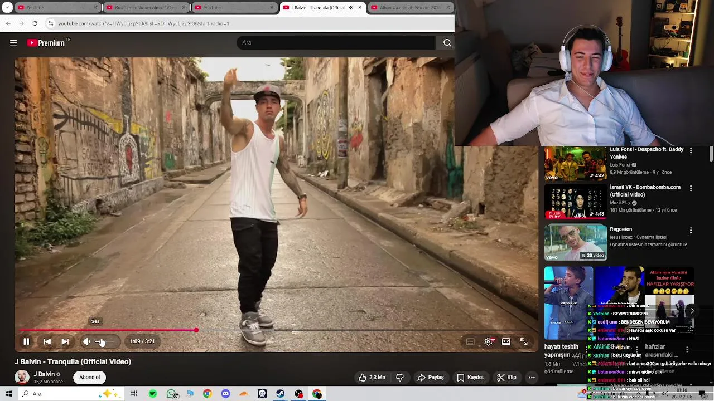Screen dimensions: 714x401
Task: Skip to the next video
Action: 65,341
